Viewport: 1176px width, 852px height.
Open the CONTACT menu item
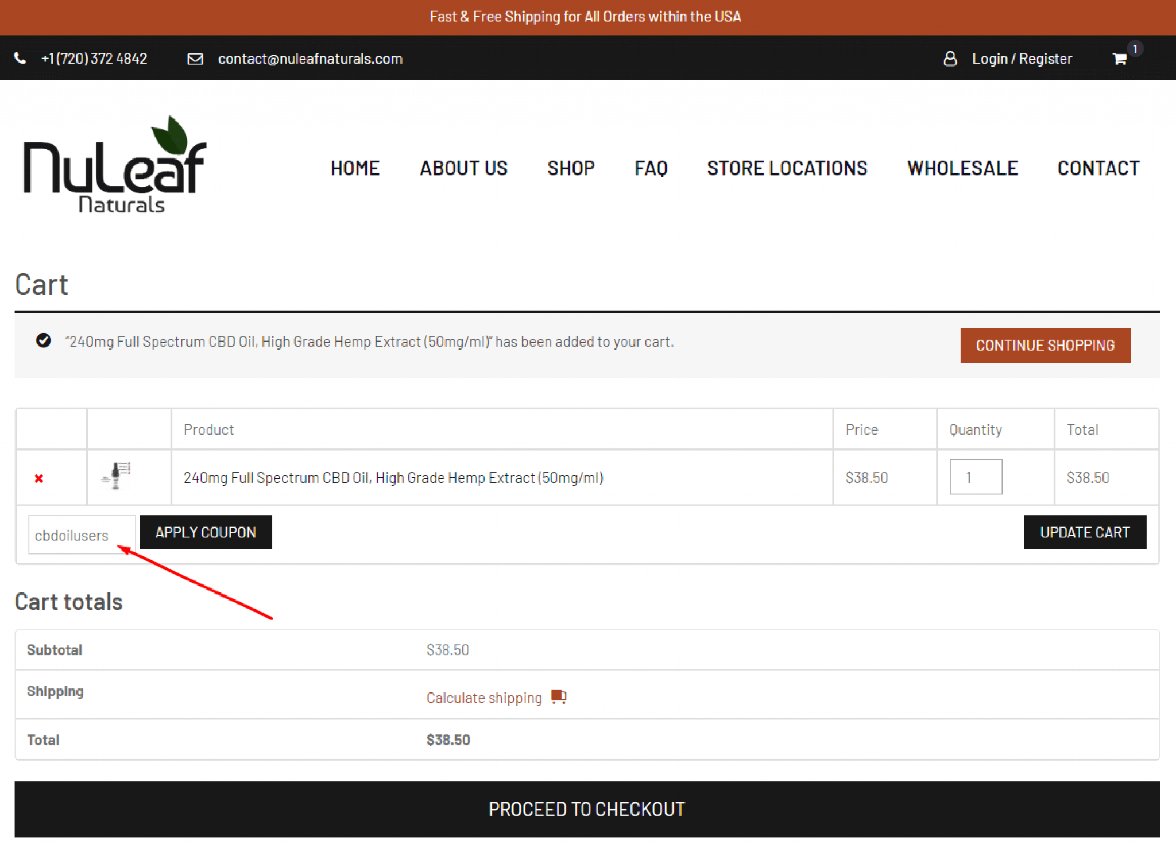point(1098,168)
